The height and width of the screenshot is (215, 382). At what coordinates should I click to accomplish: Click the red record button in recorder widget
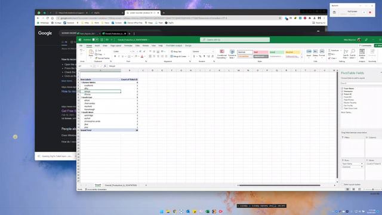click(x=370, y=13)
